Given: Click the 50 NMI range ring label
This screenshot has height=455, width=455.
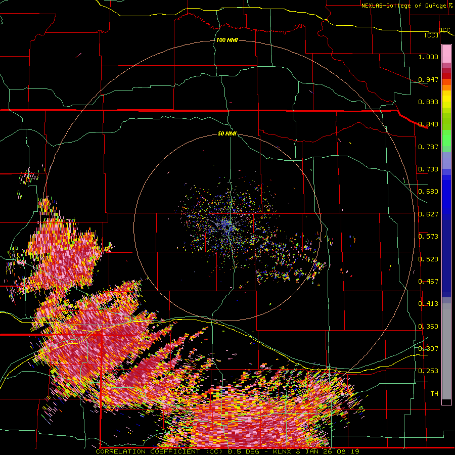Looking at the screenshot, I should 227,134.
